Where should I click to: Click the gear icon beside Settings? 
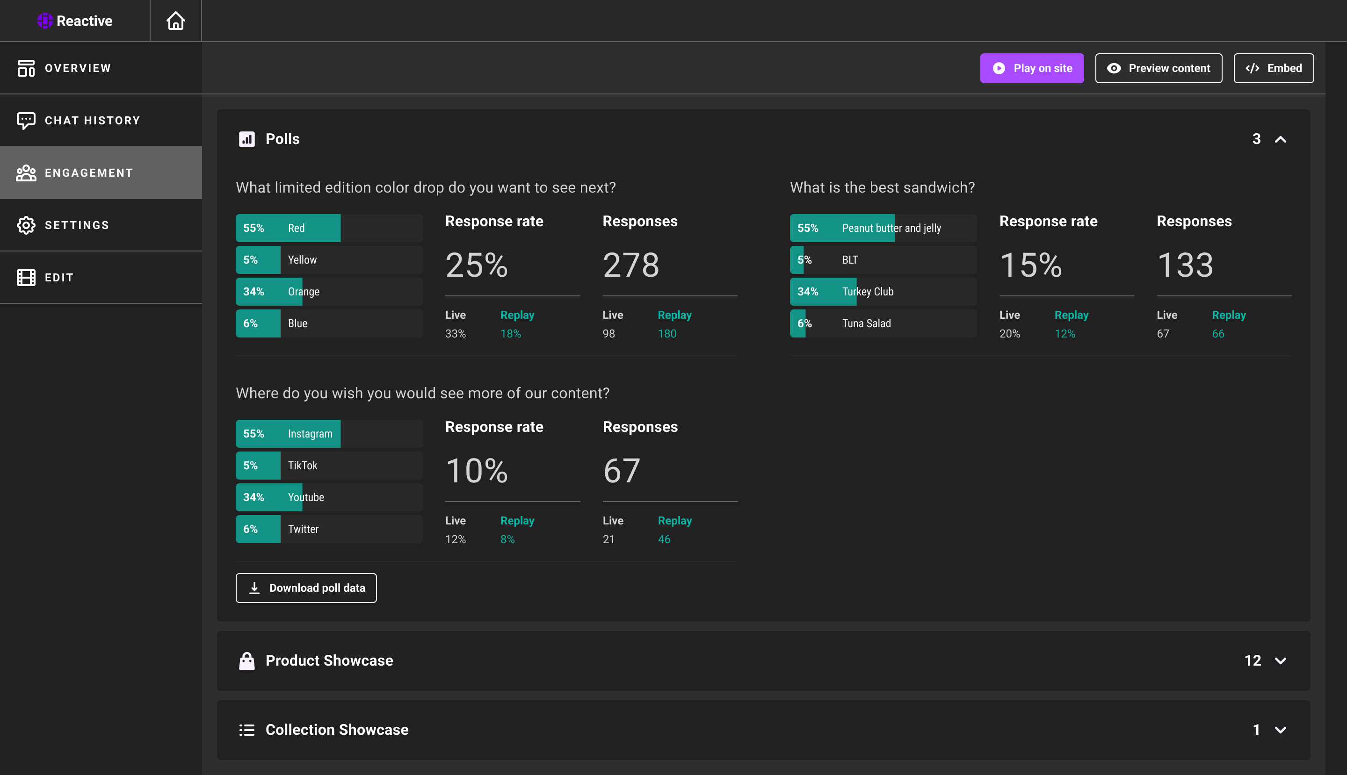tap(26, 225)
